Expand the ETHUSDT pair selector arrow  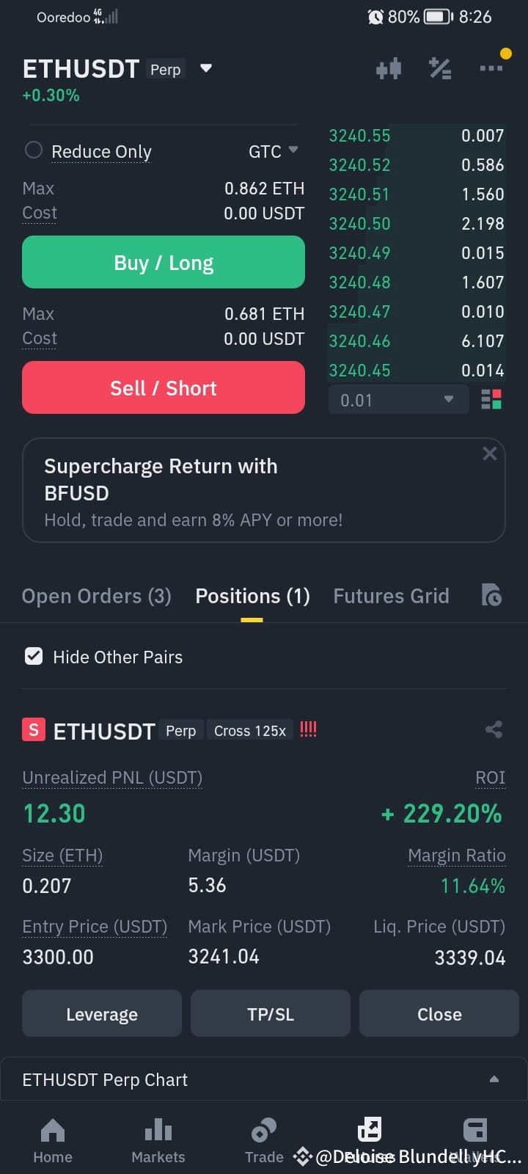pyautogui.click(x=206, y=68)
